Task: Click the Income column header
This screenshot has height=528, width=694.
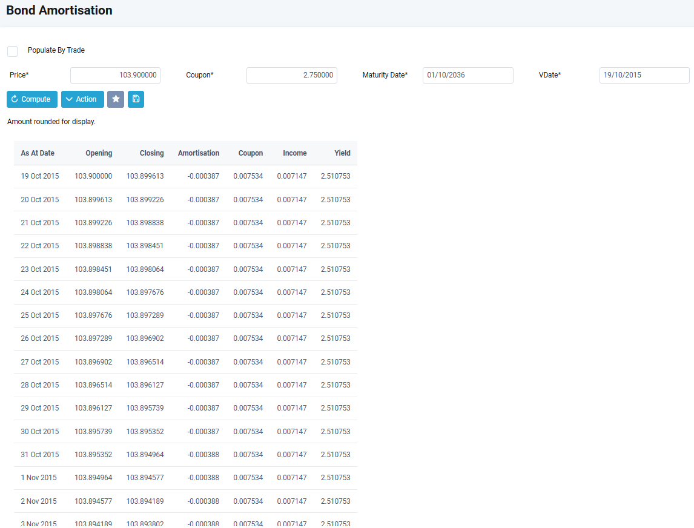Action: click(x=294, y=153)
